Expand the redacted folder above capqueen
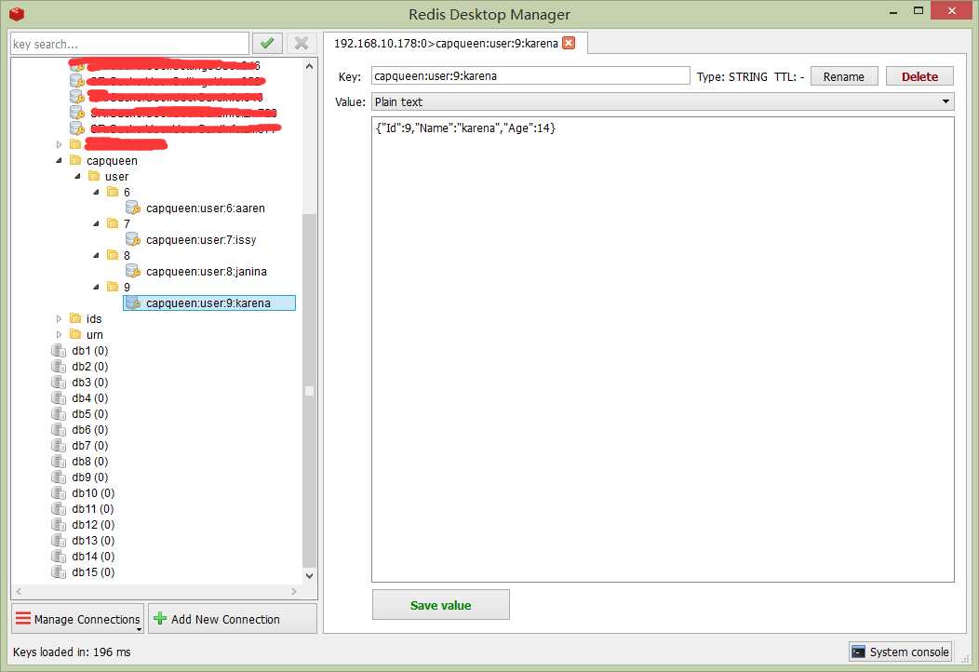The image size is (979, 672). (x=60, y=144)
